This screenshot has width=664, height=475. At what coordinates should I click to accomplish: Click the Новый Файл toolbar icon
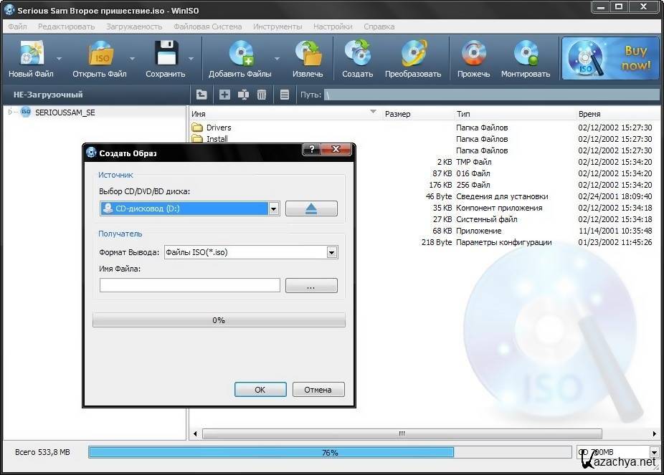pos(31,56)
